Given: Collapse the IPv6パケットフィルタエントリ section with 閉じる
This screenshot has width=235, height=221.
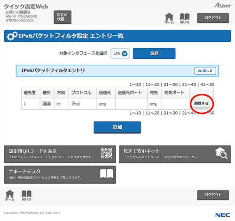Looking at the screenshot, I should 205,71.
